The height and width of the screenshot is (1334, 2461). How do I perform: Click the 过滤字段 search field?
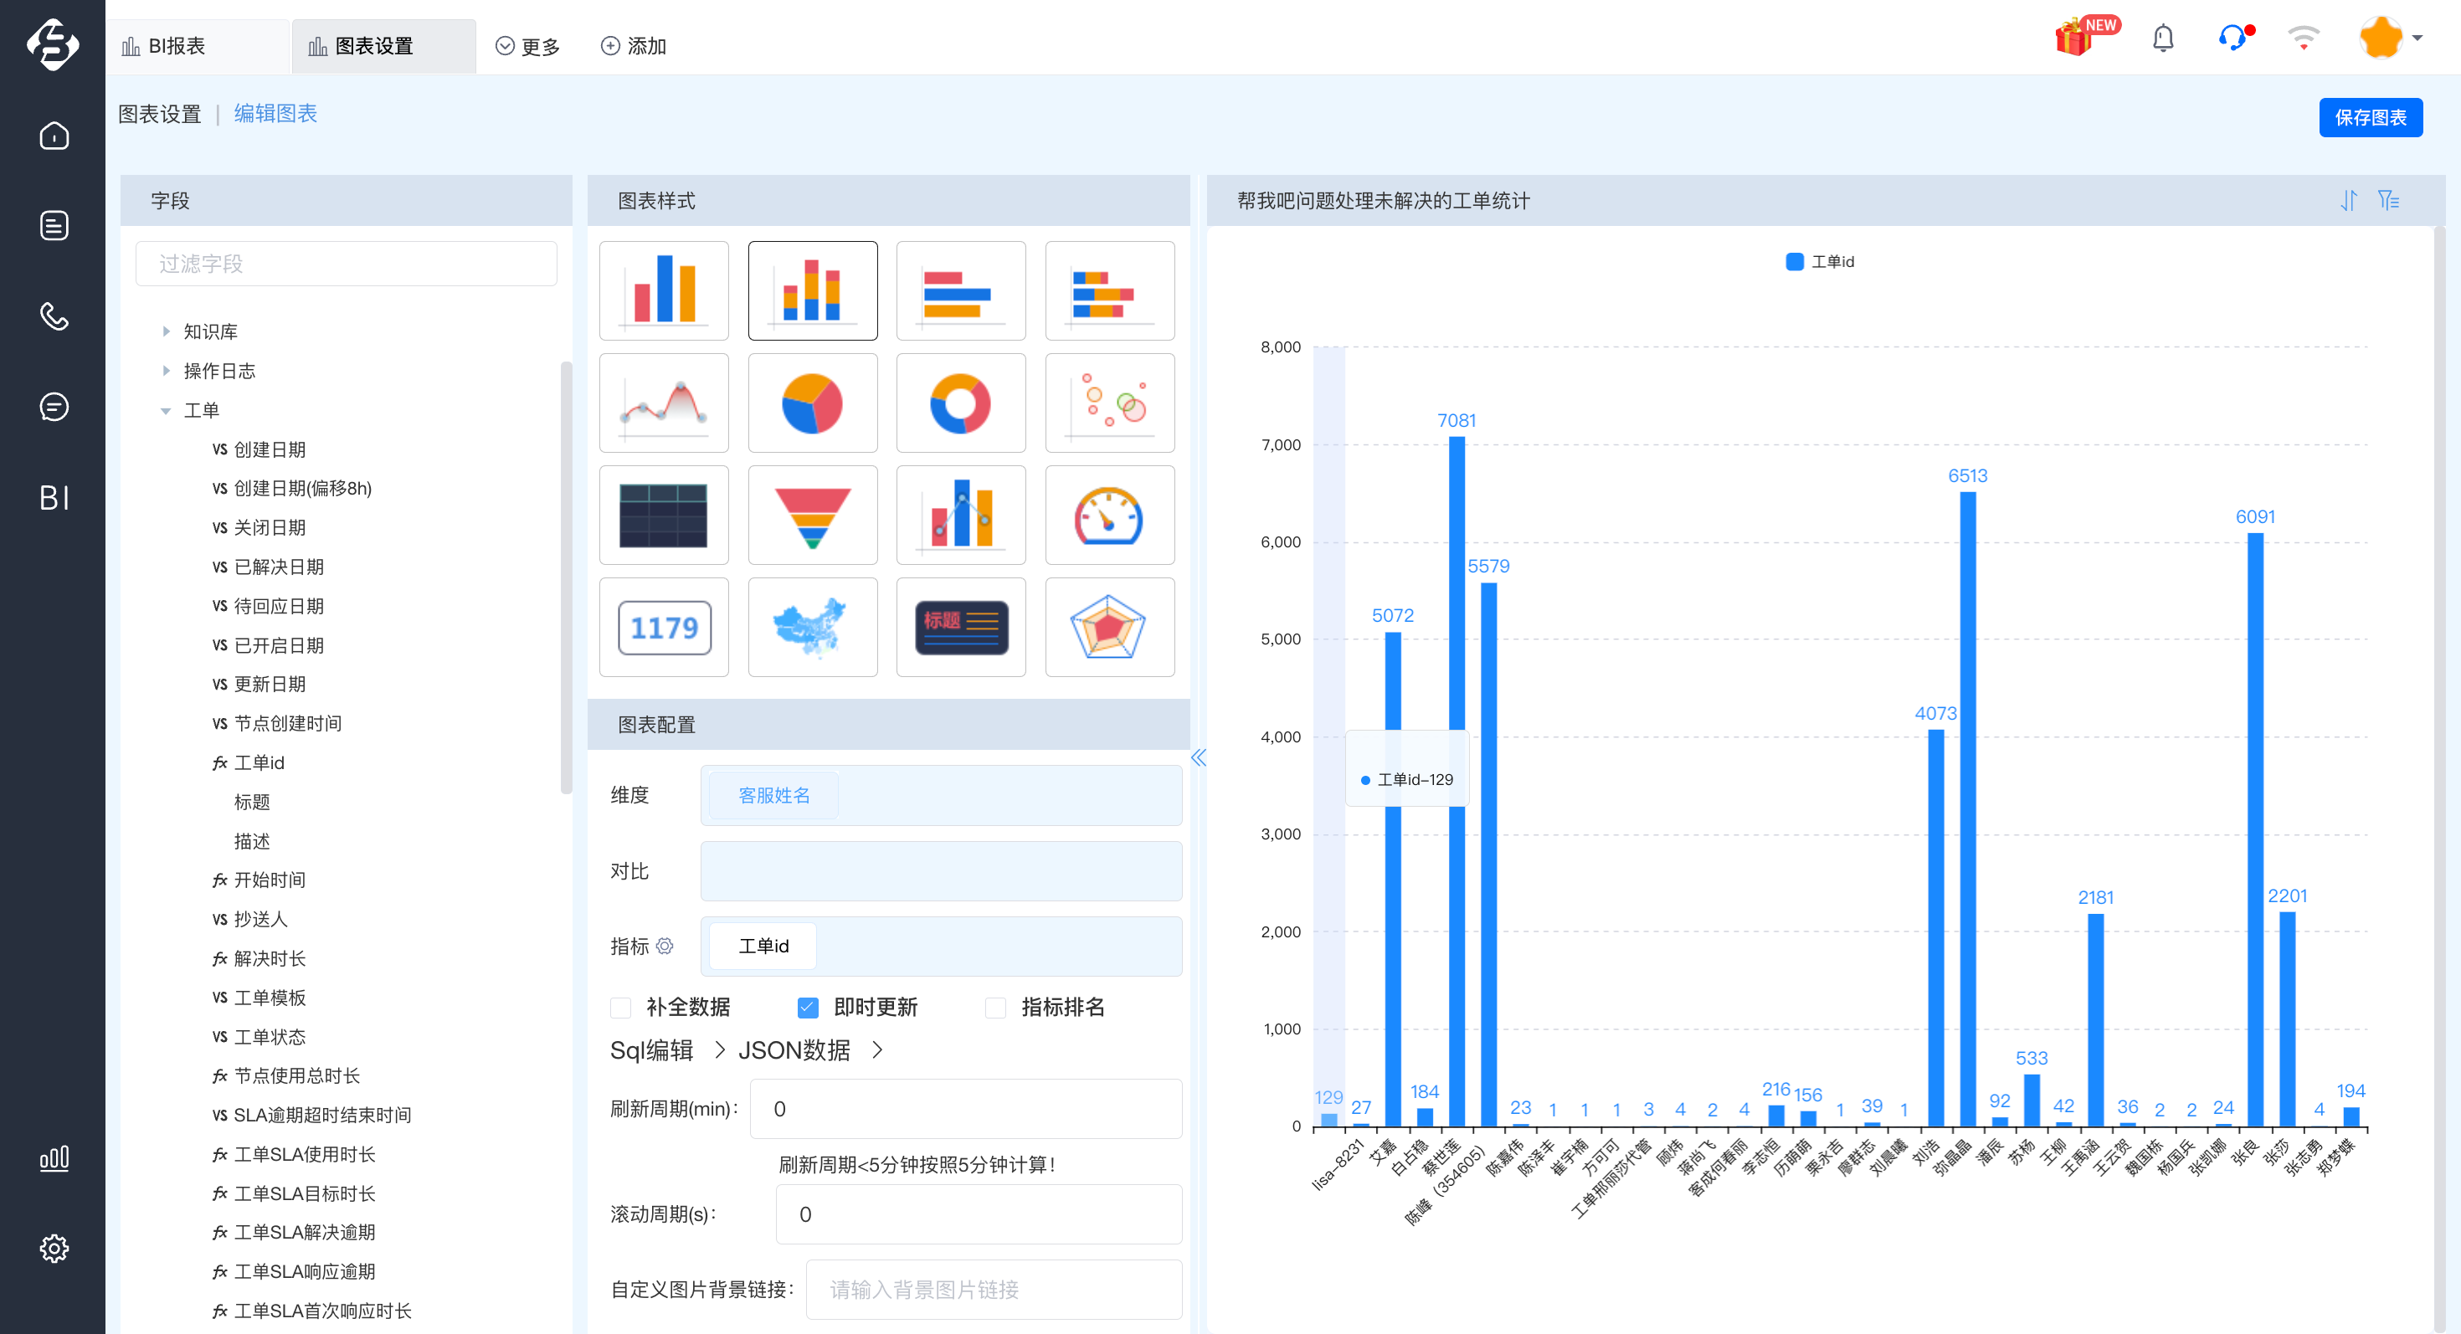[346, 264]
